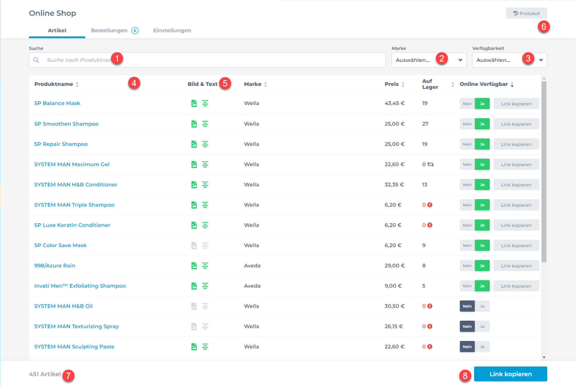Switch Invati Men Exfoliating Shampoo to Nein
The image size is (576, 387).
[467, 286]
